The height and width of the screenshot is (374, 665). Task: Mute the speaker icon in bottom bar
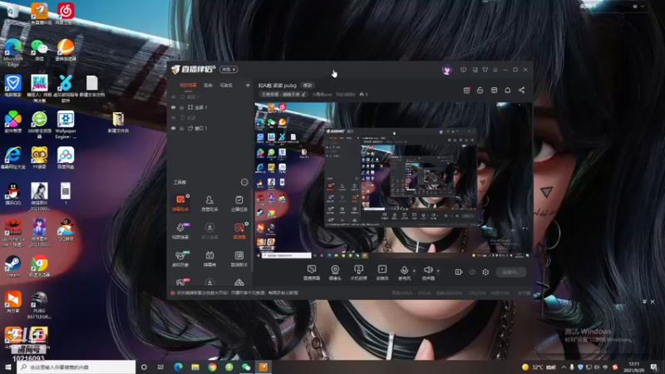[x=428, y=270]
